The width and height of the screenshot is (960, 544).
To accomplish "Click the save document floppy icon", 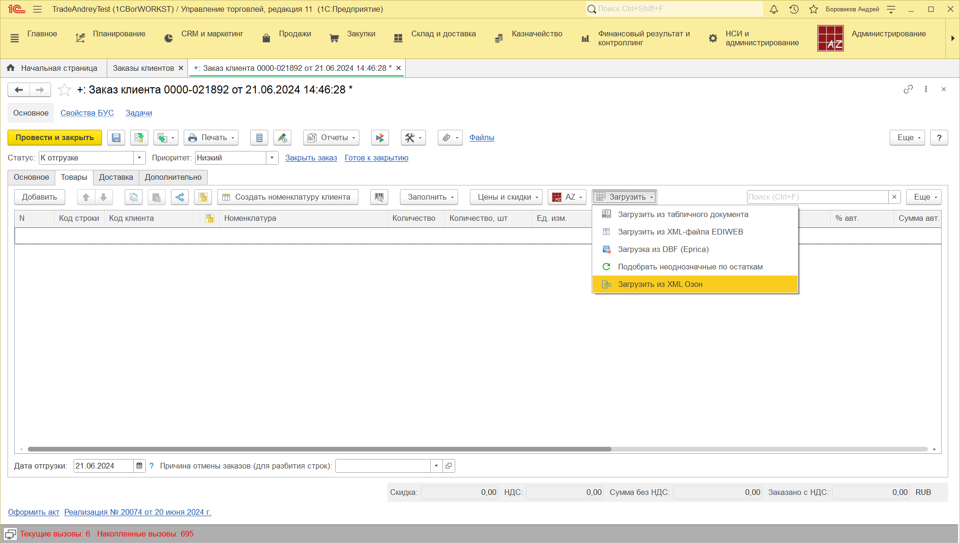I will 116,138.
